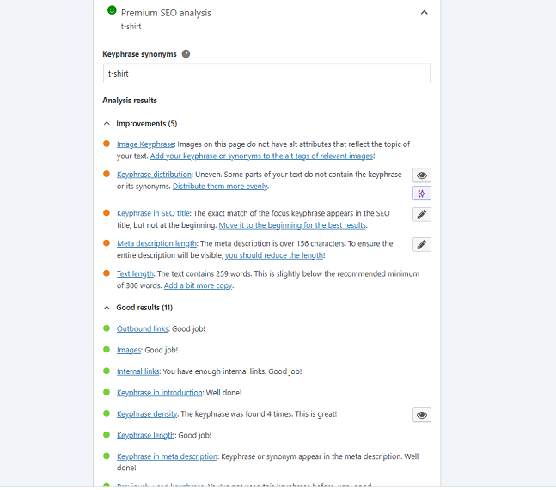Open the Internal links assessment link
Image resolution: width=556 pixels, height=490 pixels.
[x=137, y=371]
